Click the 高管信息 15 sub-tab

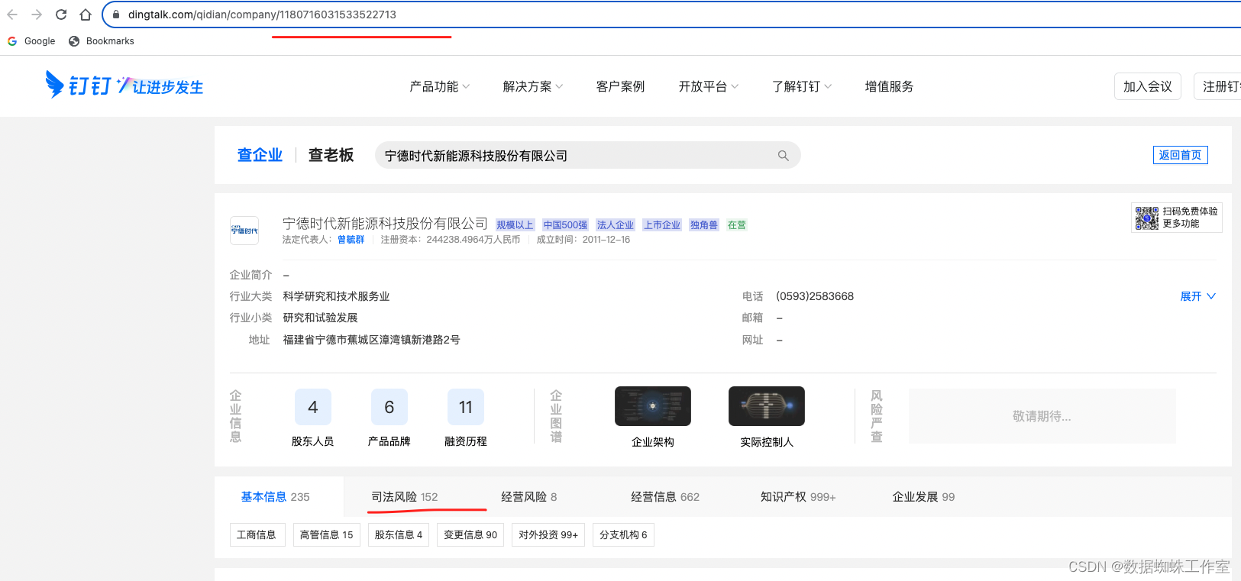pos(327,534)
